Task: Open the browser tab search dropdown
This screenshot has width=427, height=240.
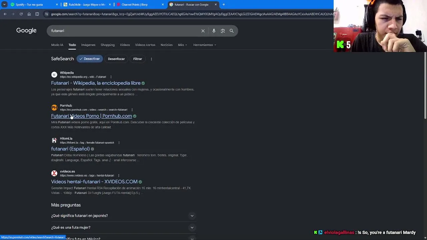Action: coord(4,5)
